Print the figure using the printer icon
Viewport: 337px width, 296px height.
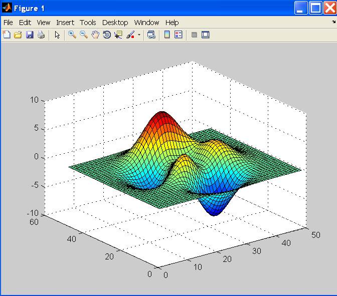41,35
